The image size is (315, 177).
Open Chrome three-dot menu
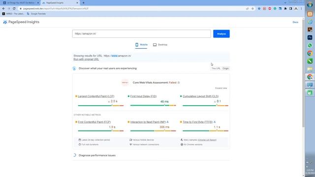click(x=301, y=9)
